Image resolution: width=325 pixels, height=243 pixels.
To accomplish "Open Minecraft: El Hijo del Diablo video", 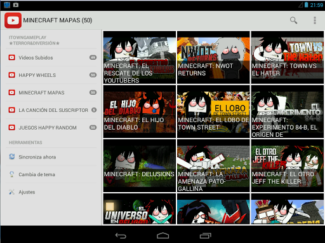I will [x=140, y=112].
